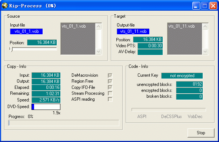Click the Output-file field vts_01_11.vob

133,31
